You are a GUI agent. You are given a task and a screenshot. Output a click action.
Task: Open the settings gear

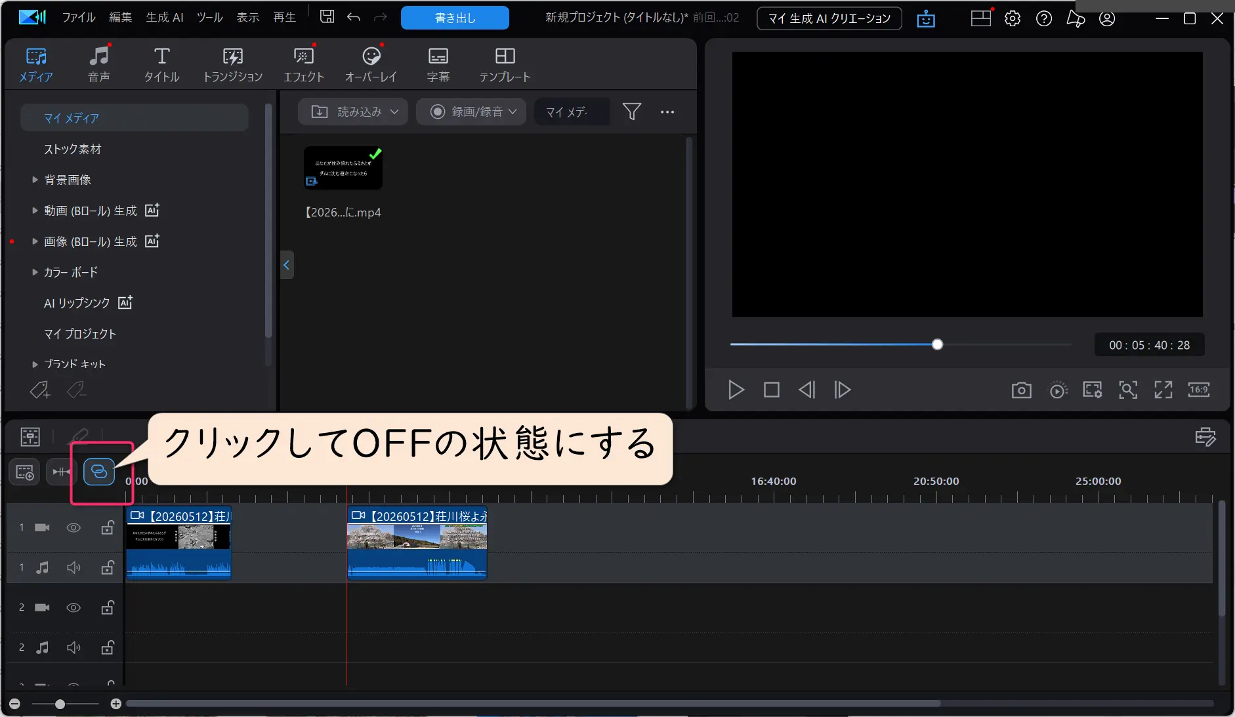[x=1013, y=18]
